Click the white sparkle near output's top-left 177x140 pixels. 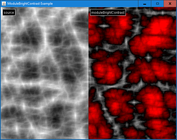pyautogui.click(x=104, y=26)
